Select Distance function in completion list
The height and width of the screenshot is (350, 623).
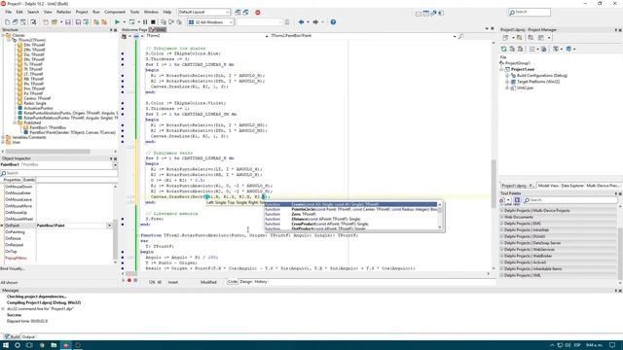(350, 219)
